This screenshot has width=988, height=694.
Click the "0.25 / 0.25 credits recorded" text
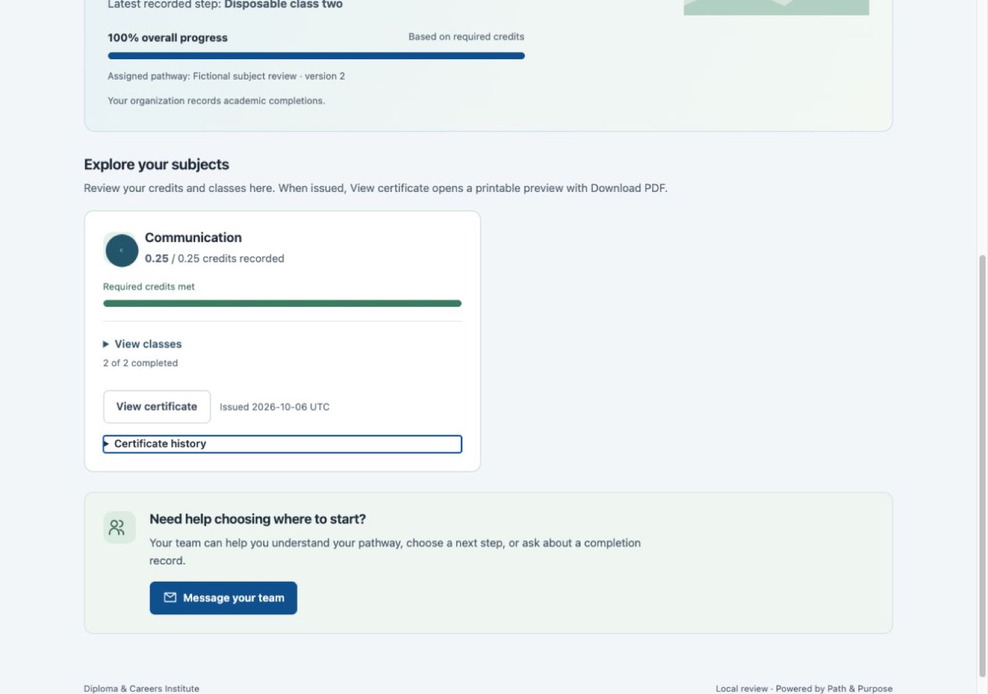click(x=214, y=259)
